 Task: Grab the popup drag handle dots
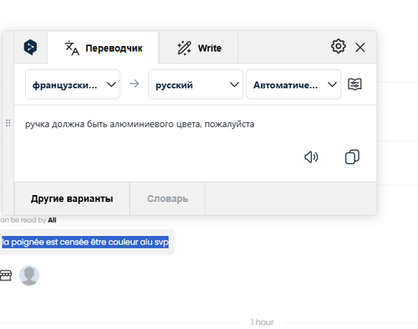pyautogui.click(x=8, y=123)
